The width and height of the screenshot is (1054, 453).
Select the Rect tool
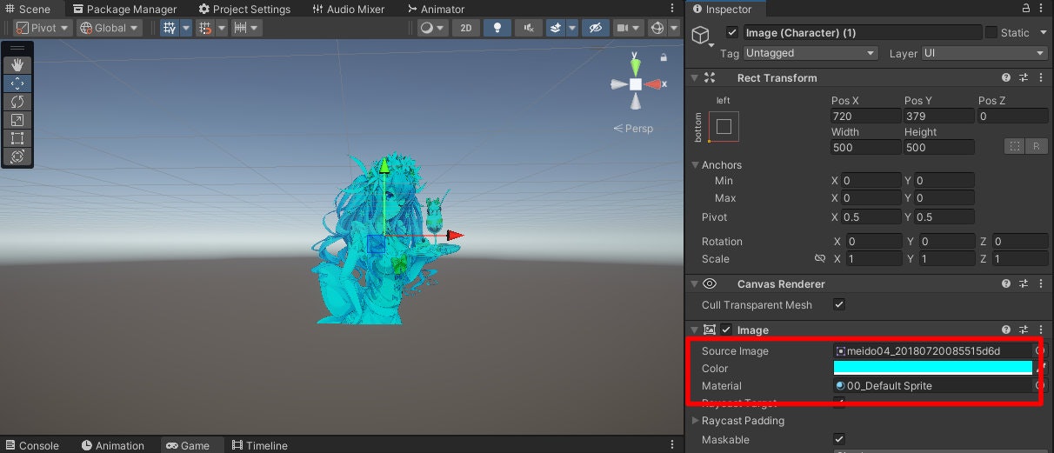click(x=17, y=138)
